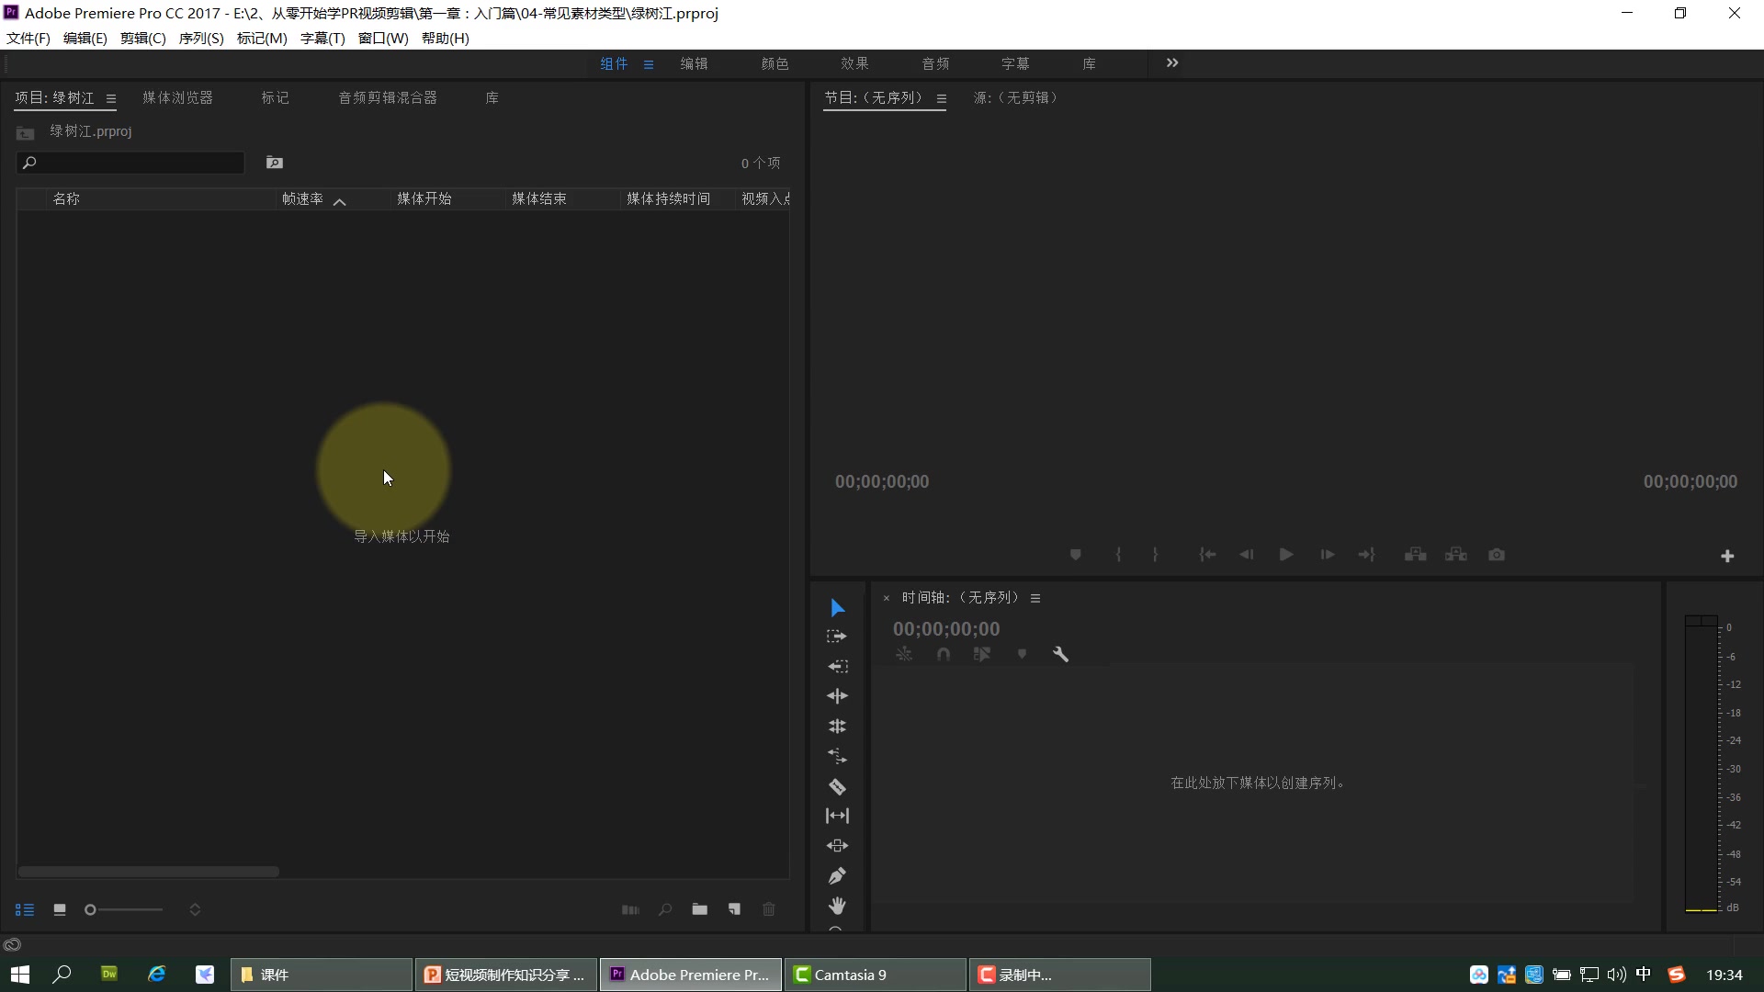Viewport: 1764px width, 992px height.
Task: Click the Clear trash icon in Project panel
Action: 769,909
